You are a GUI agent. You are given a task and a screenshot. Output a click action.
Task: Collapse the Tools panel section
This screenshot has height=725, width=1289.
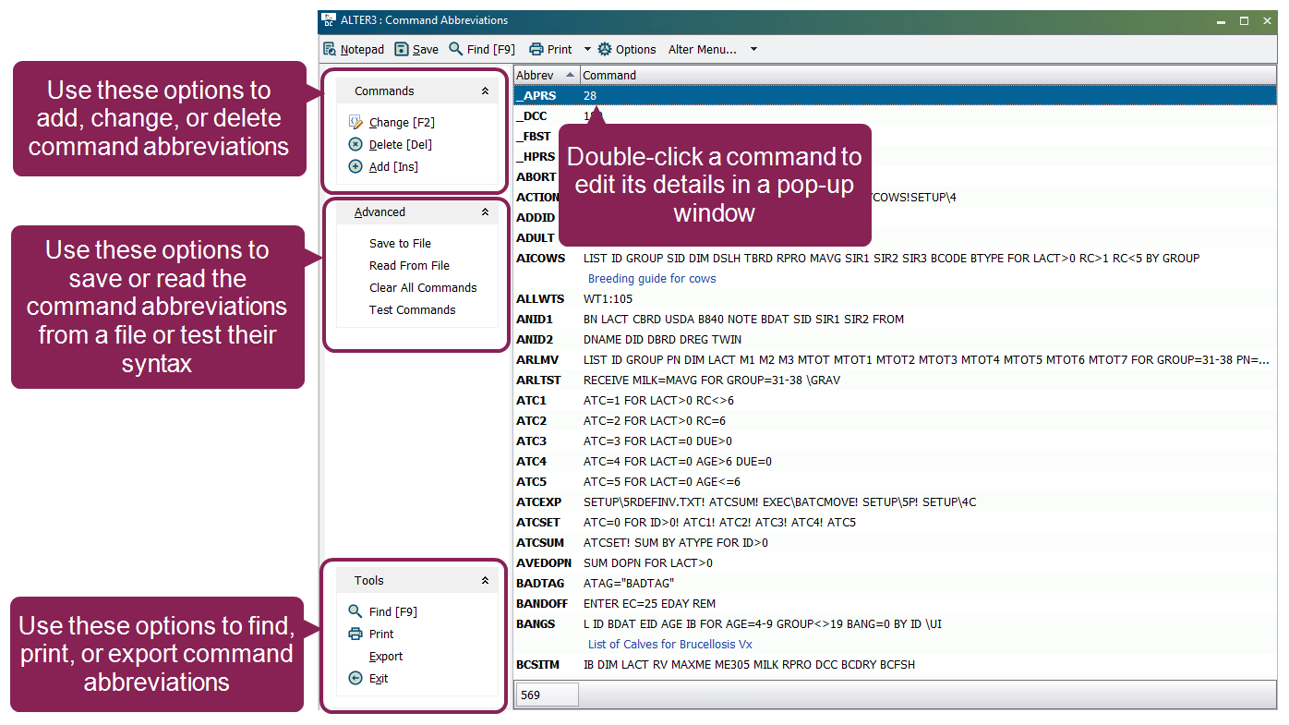[485, 581]
